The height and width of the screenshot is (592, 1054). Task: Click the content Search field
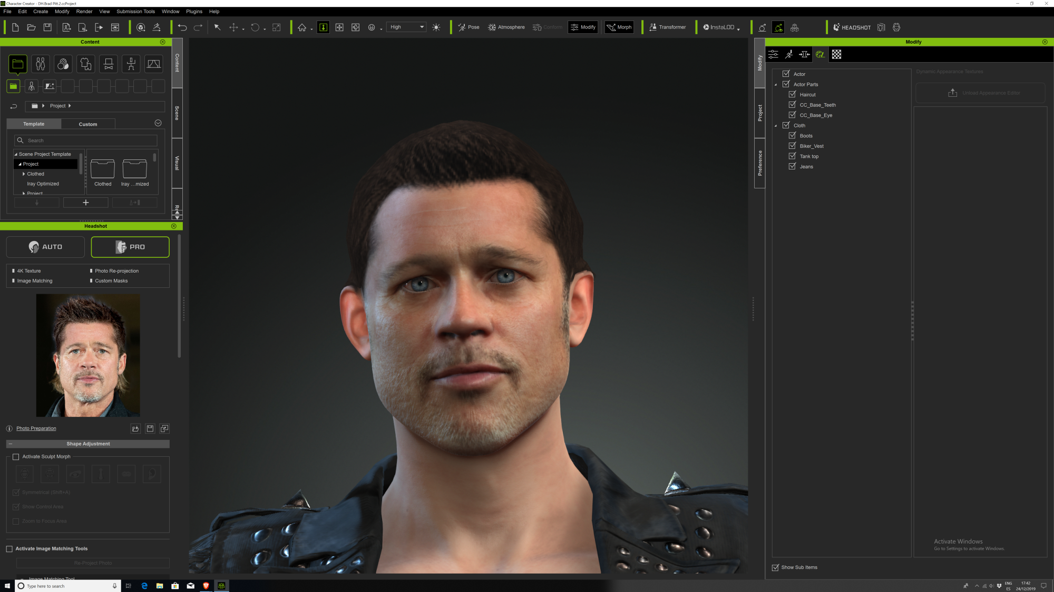(86, 141)
